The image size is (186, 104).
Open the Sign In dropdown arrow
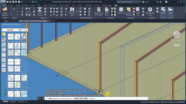pos(155,2)
